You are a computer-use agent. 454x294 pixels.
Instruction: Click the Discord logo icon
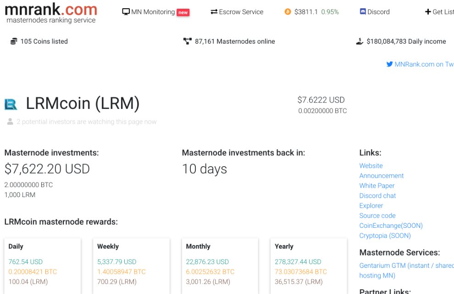(363, 11)
